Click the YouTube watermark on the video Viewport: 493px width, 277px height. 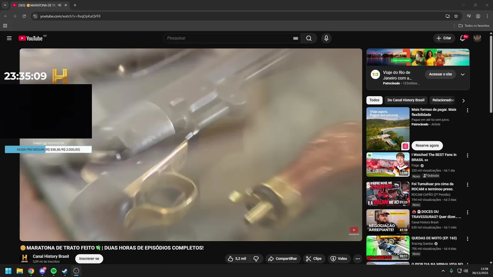[354, 230]
